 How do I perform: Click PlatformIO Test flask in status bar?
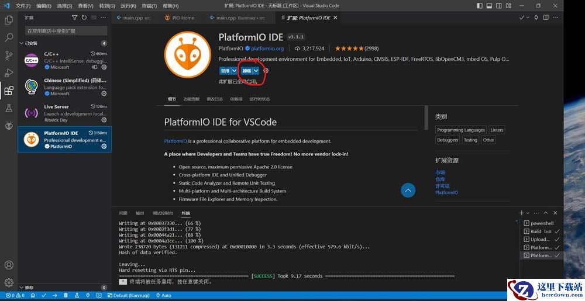pyautogui.click(x=77, y=295)
